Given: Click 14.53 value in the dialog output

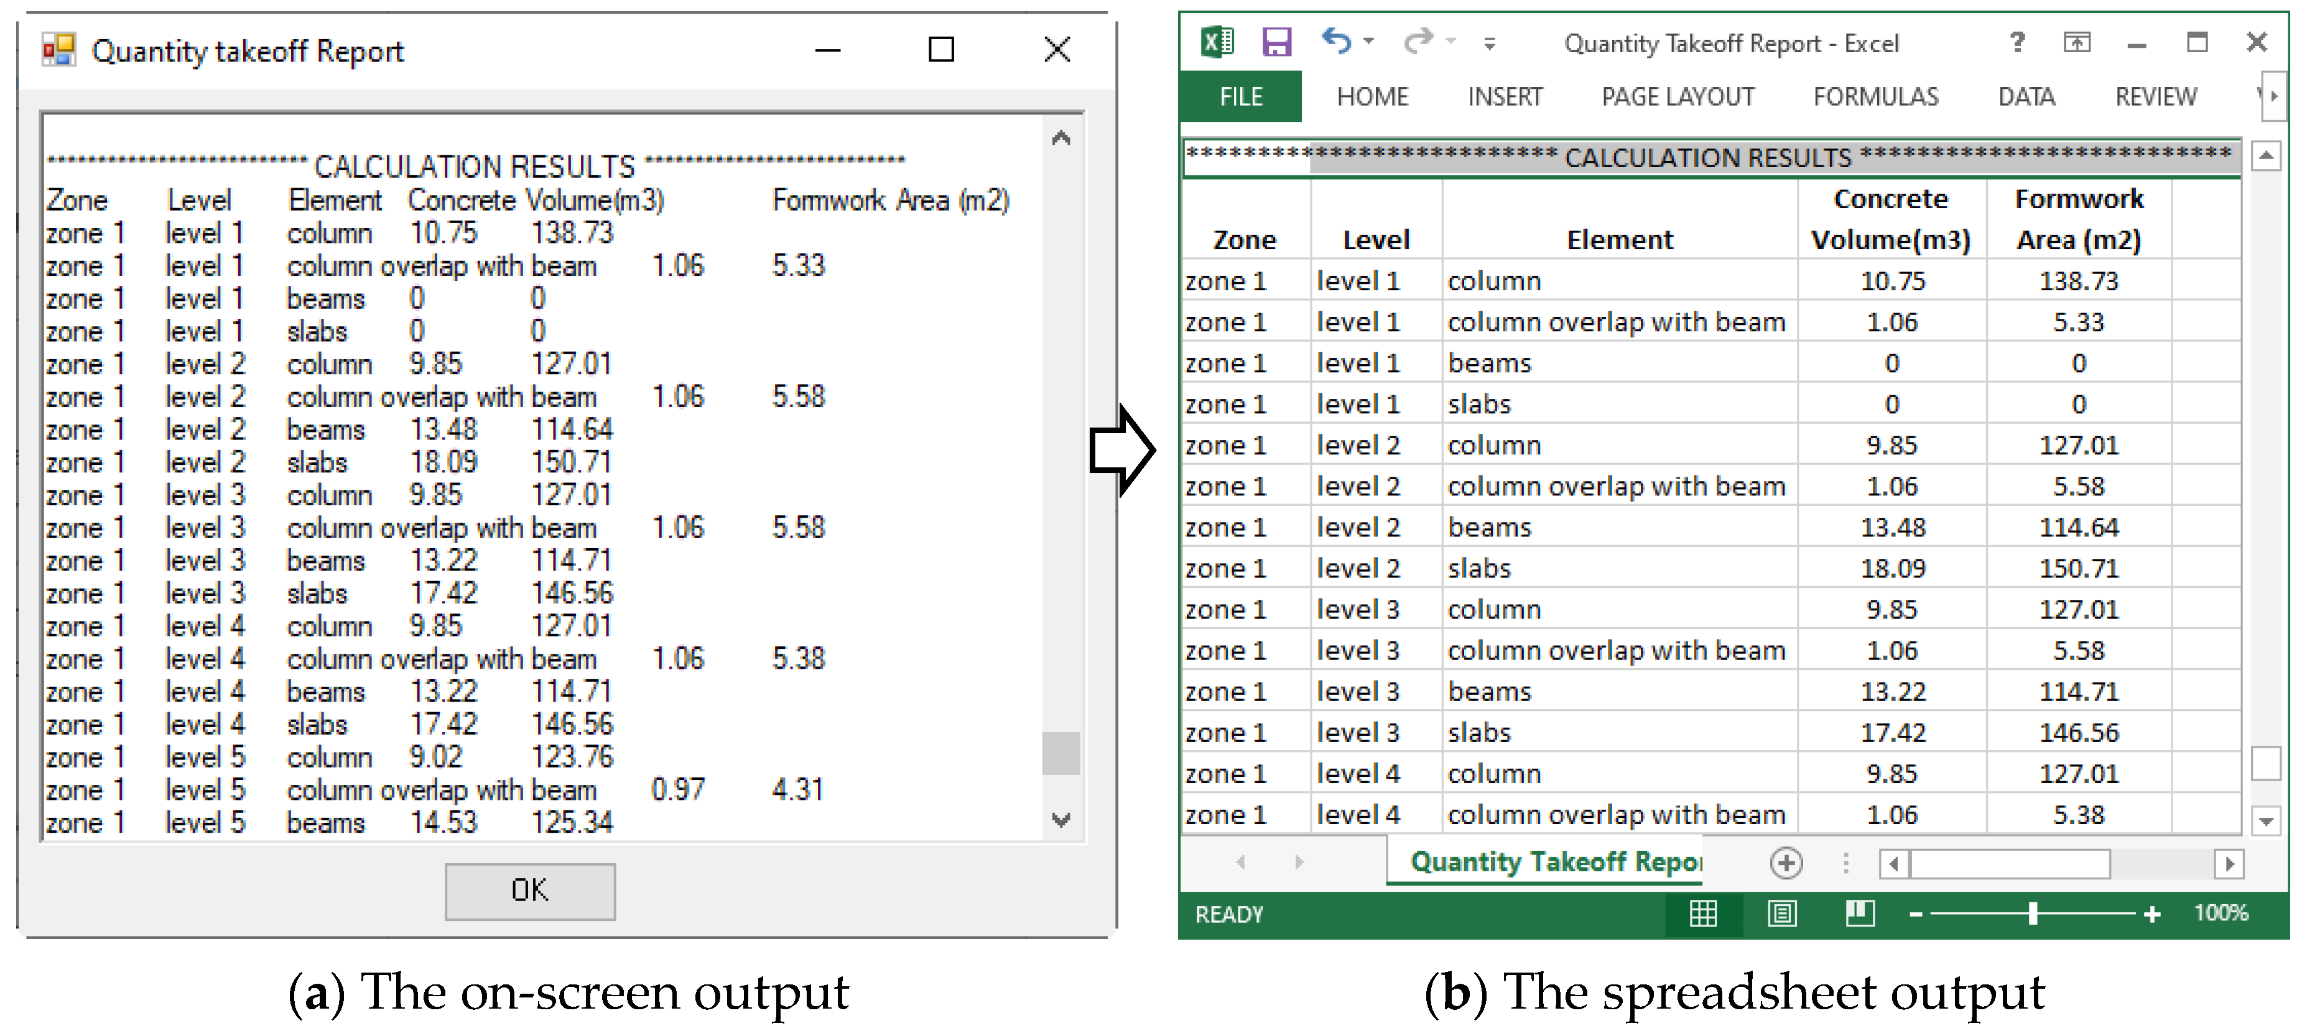Looking at the screenshot, I should 443,822.
